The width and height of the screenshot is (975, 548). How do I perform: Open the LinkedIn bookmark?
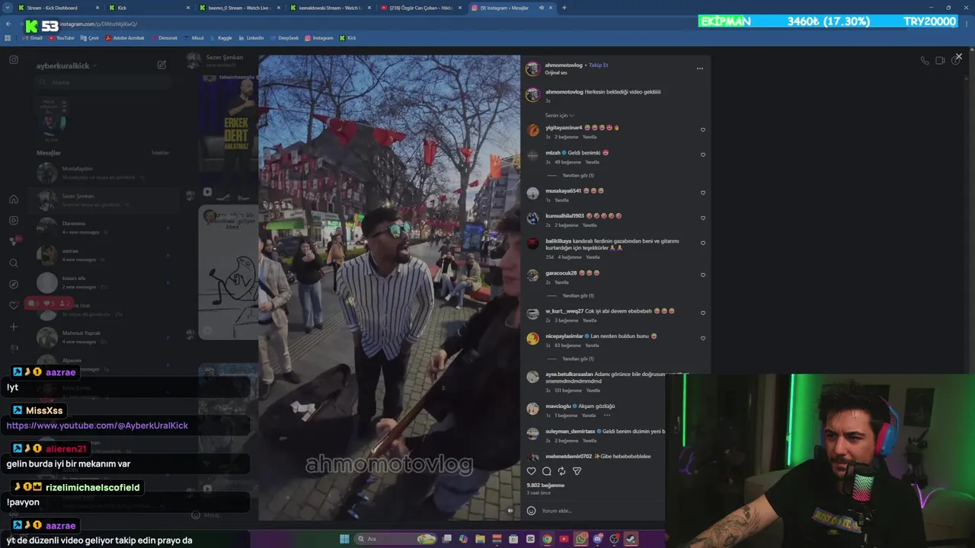point(251,37)
